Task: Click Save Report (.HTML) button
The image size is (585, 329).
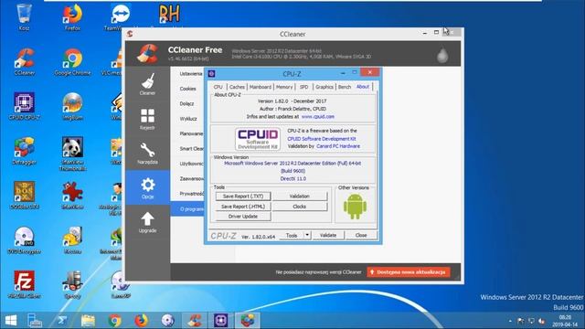Action: tap(243, 207)
